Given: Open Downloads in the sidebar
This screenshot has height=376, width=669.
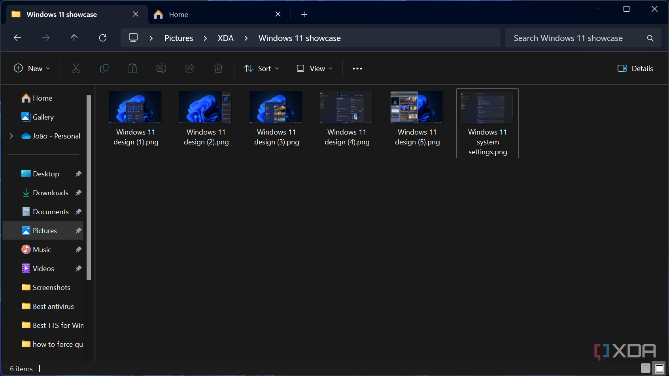Looking at the screenshot, I should [51, 193].
